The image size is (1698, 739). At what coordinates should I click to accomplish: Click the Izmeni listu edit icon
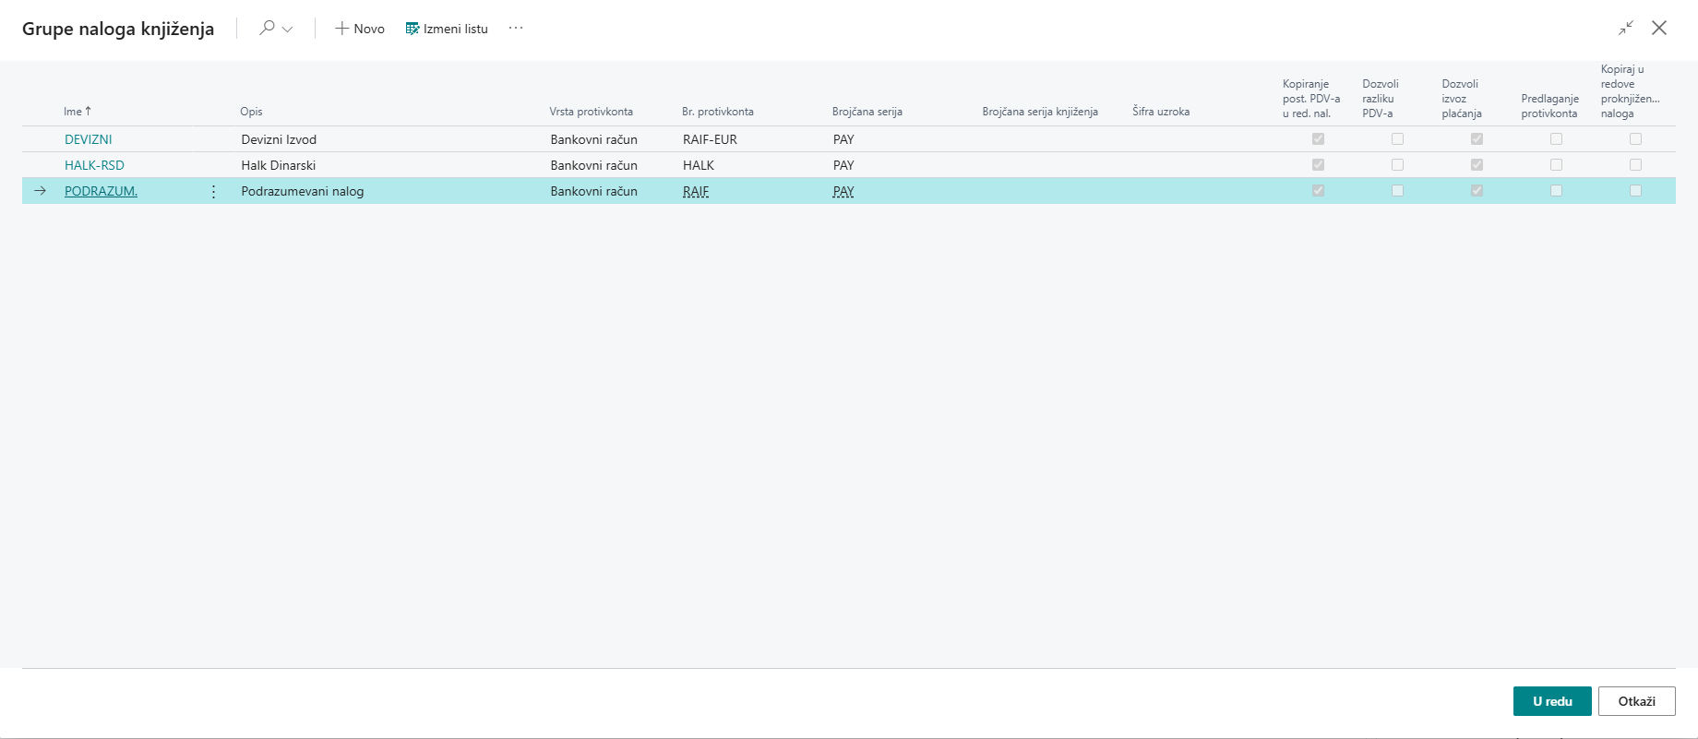(x=413, y=29)
